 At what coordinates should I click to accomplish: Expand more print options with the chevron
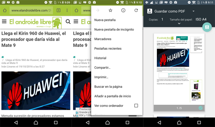coord(179,24)
